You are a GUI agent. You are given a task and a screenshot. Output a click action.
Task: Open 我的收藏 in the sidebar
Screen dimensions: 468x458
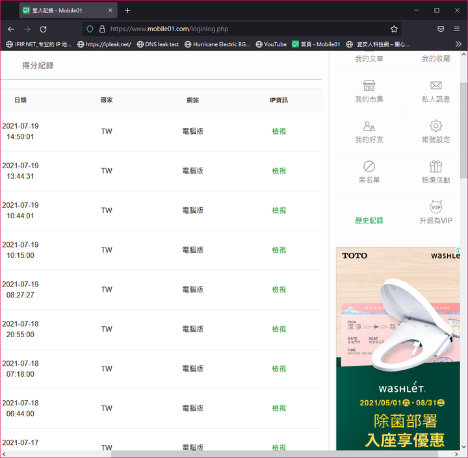435,58
